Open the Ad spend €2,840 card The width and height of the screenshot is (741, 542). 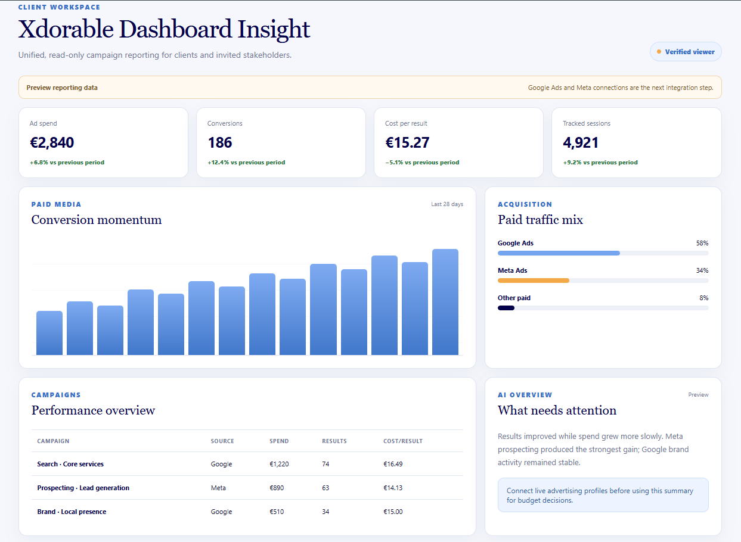coord(103,143)
